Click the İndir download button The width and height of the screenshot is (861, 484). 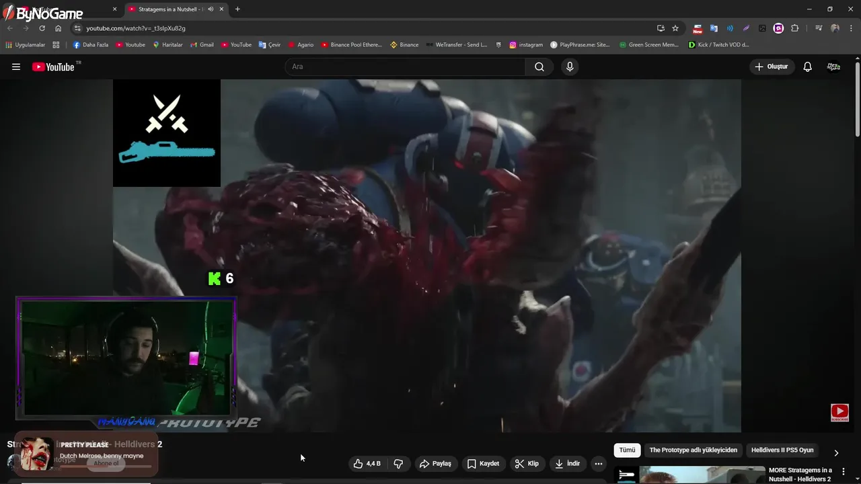coord(567,463)
